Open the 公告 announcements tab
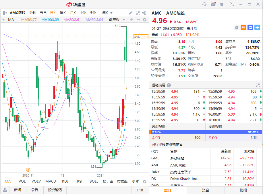 click(x=35, y=190)
